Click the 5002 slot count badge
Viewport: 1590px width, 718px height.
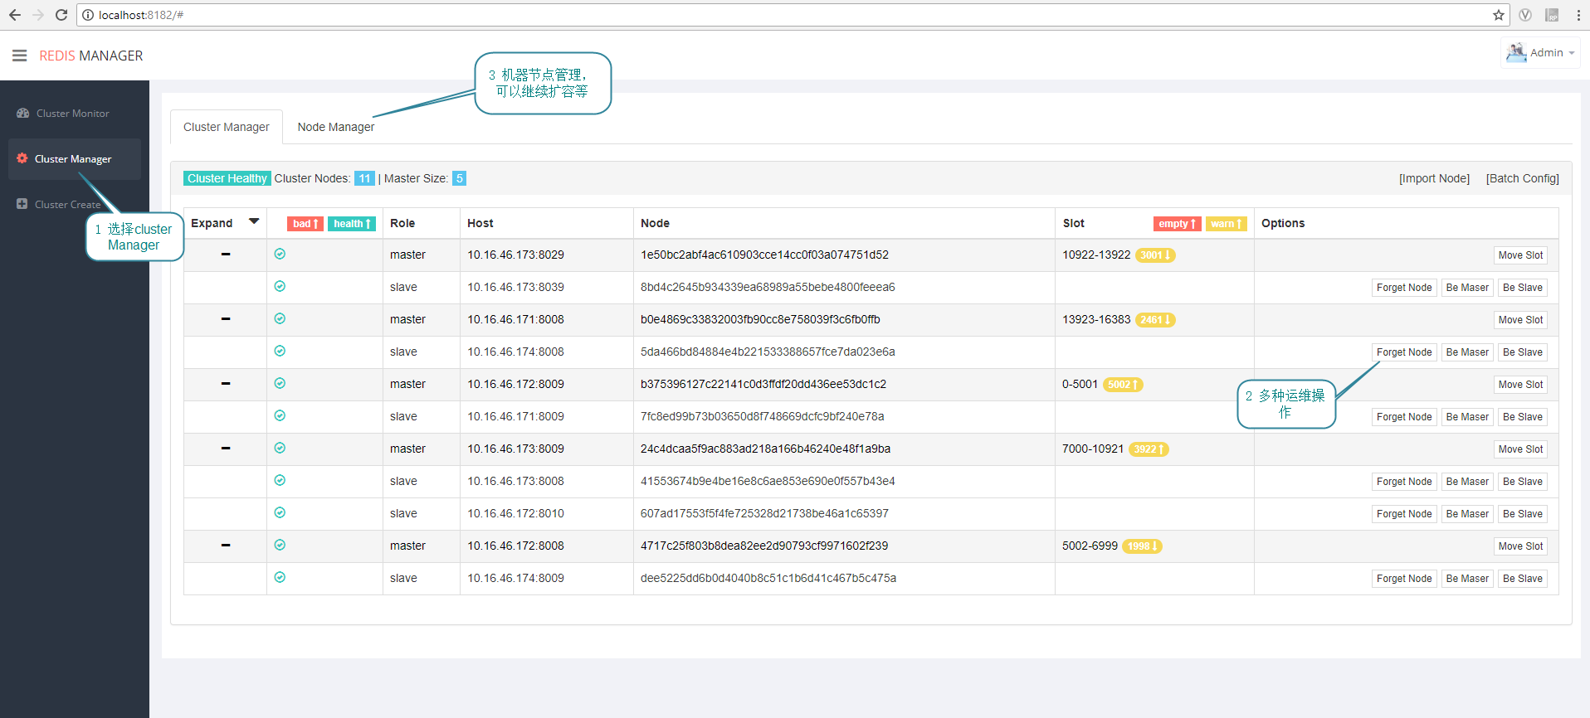tap(1123, 385)
